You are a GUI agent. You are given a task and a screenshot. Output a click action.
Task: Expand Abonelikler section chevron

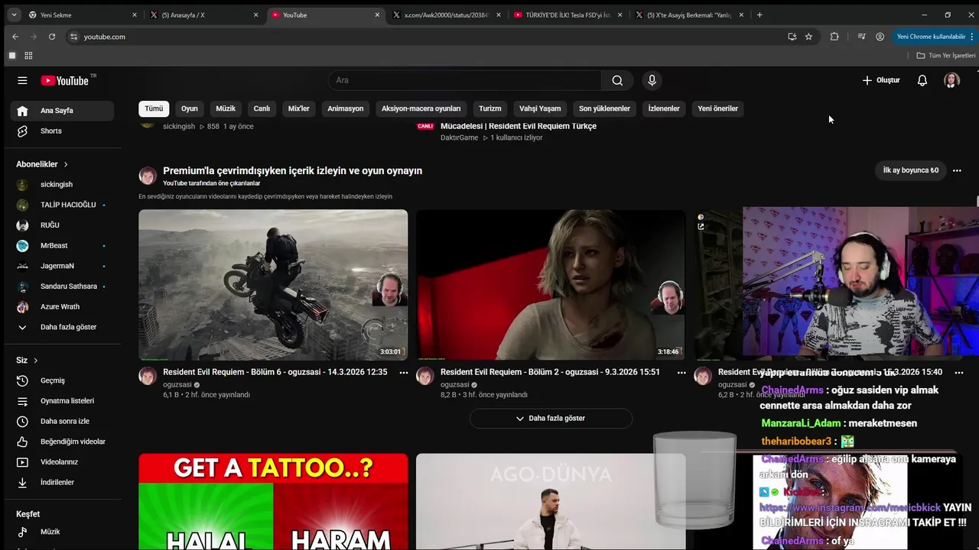pyautogui.click(x=66, y=164)
